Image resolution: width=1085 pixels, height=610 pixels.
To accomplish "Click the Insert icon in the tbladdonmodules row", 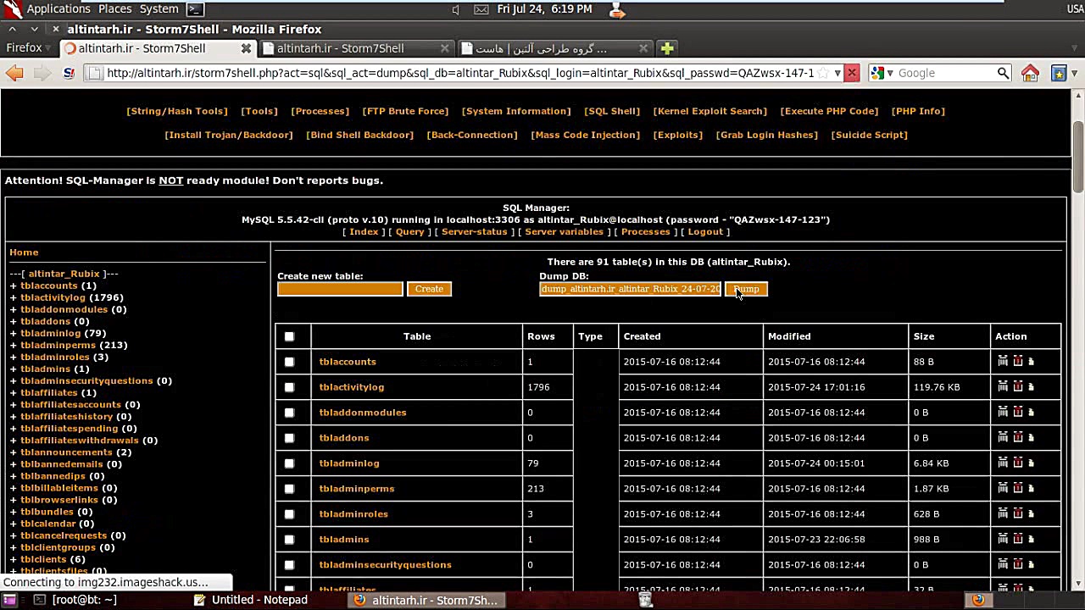I will [x=1031, y=412].
